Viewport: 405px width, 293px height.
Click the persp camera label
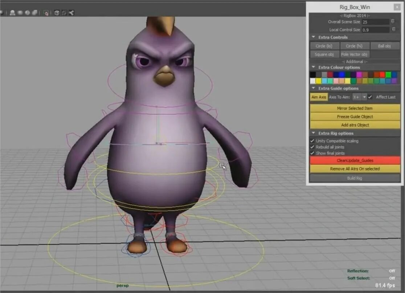pyautogui.click(x=122, y=285)
